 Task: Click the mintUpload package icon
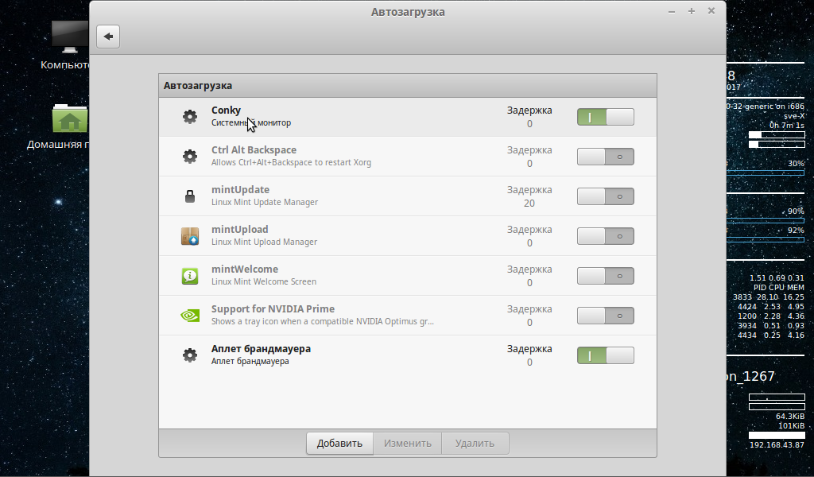coord(190,236)
